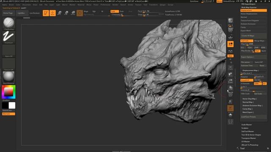Select the Draw mode button

[53, 13]
